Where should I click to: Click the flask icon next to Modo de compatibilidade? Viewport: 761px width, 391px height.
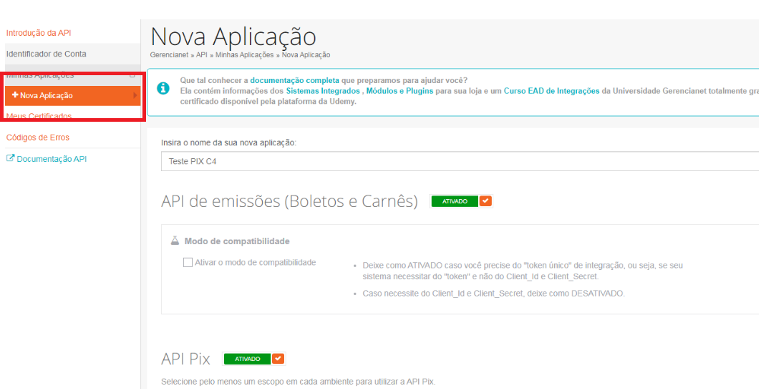tap(175, 241)
